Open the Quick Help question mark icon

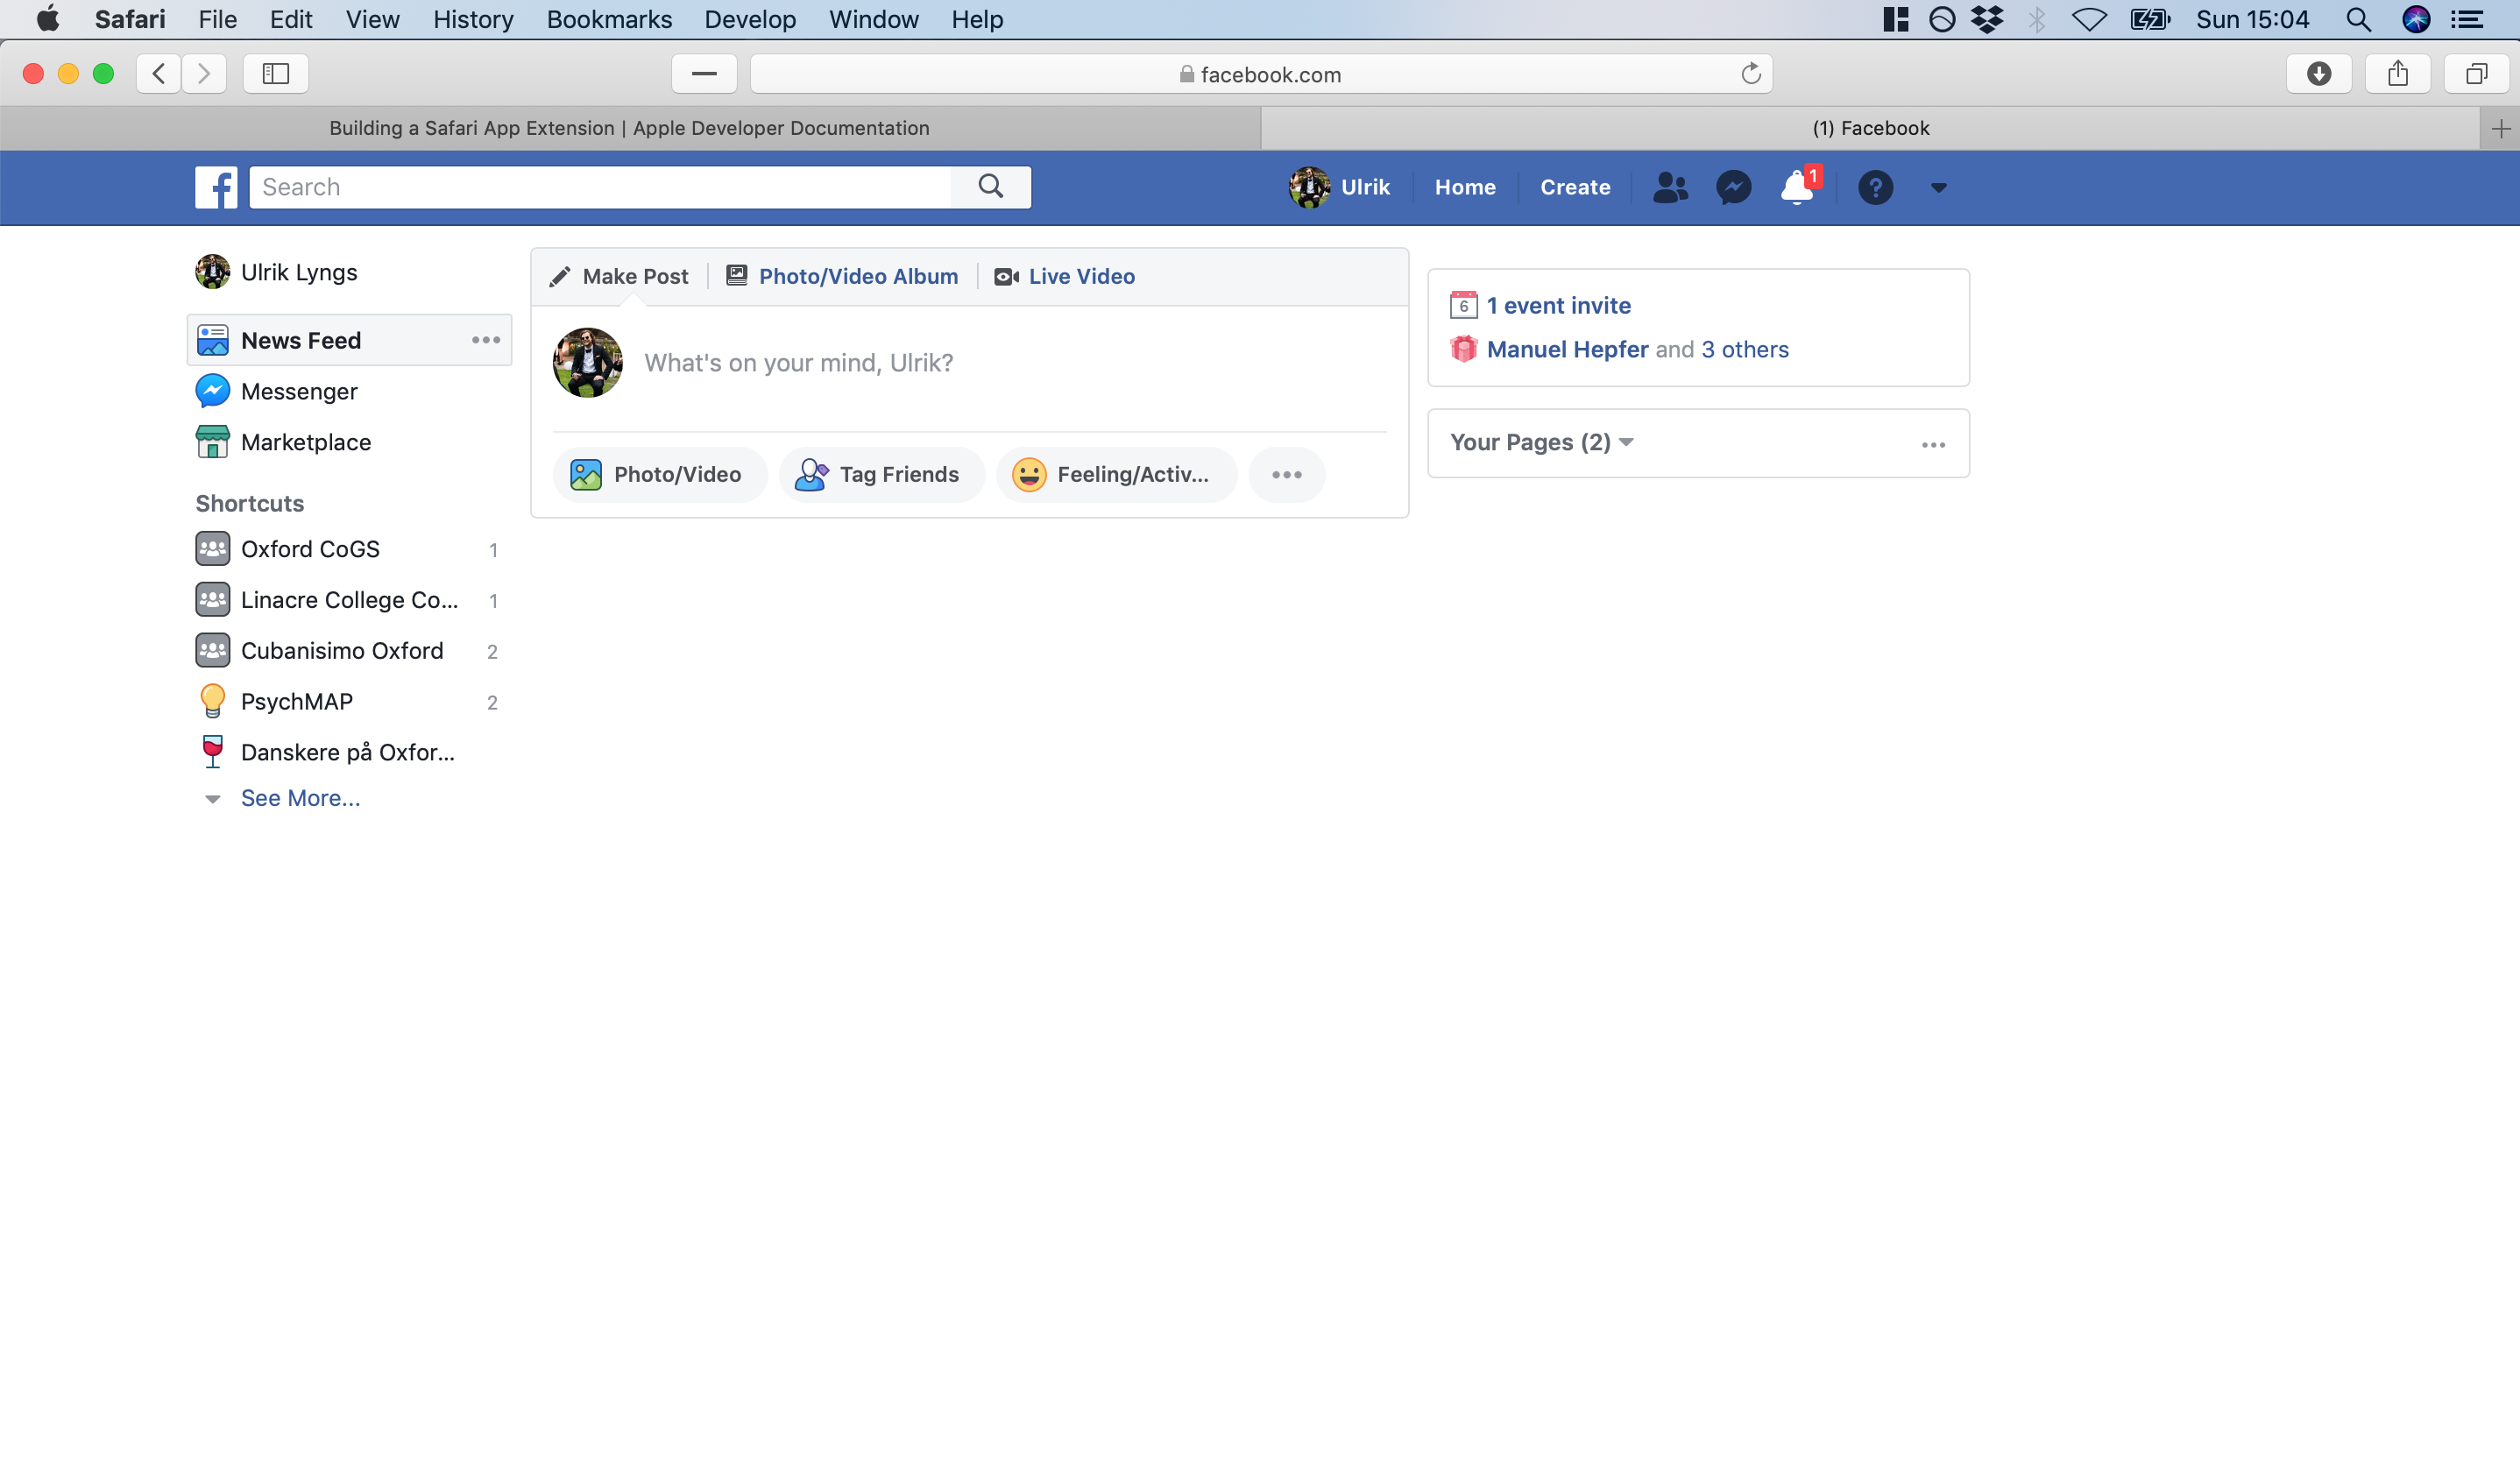click(1875, 187)
